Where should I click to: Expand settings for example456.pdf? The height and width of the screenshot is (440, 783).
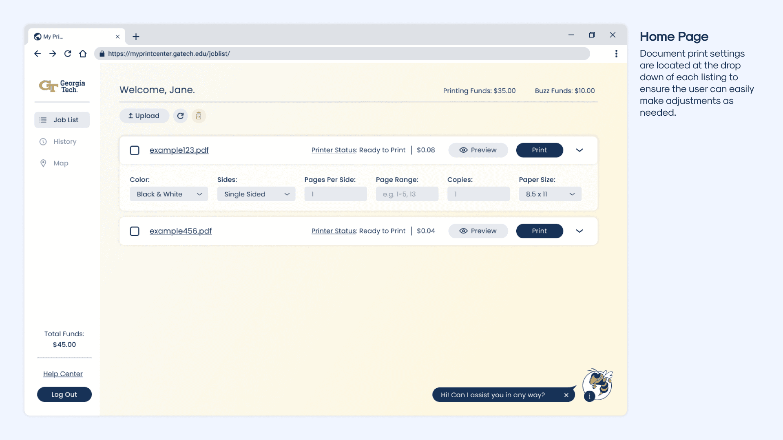point(579,231)
